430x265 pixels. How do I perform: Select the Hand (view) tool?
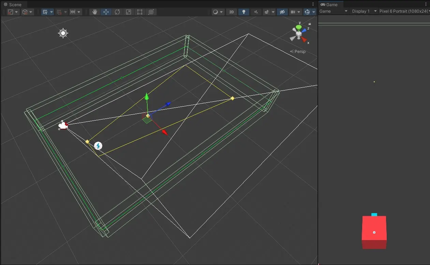(x=95, y=12)
